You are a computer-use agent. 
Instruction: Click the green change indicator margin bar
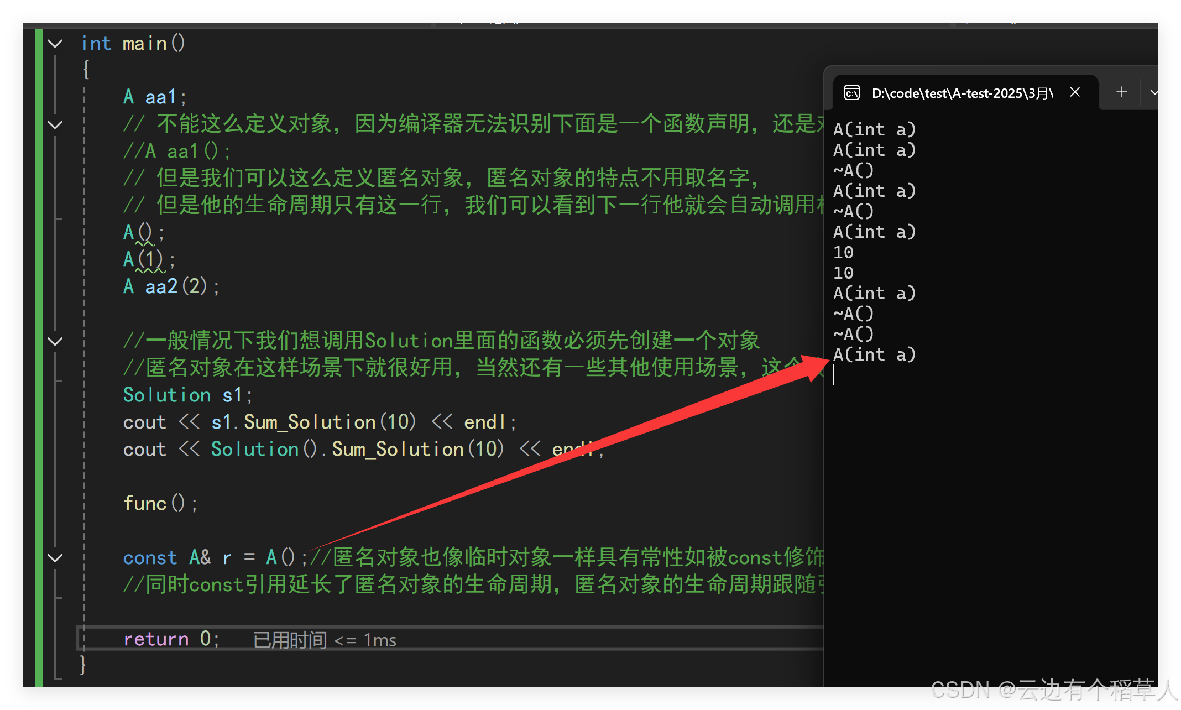pyautogui.click(x=39, y=354)
